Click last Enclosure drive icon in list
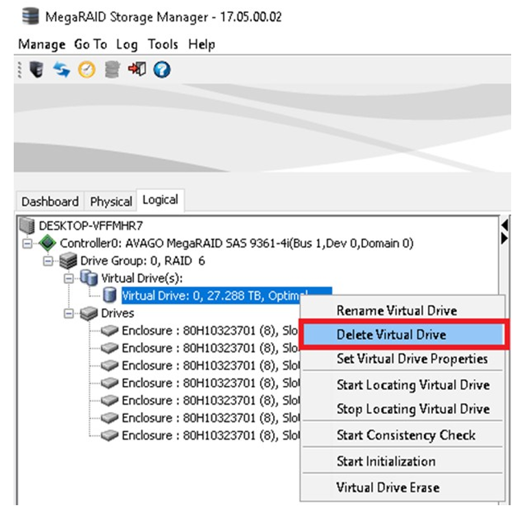Image resolution: width=529 pixels, height=523 pixels. [x=110, y=435]
